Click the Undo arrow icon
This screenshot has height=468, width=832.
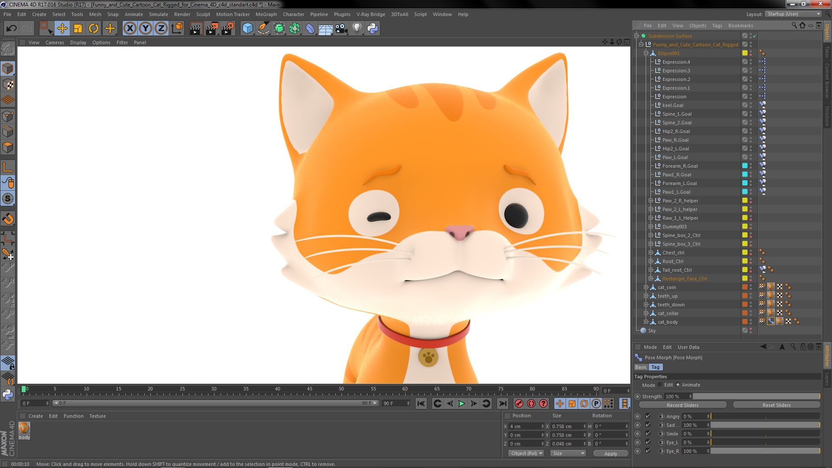point(12,29)
